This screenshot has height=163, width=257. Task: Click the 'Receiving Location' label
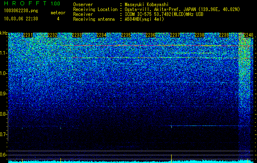(95, 9)
